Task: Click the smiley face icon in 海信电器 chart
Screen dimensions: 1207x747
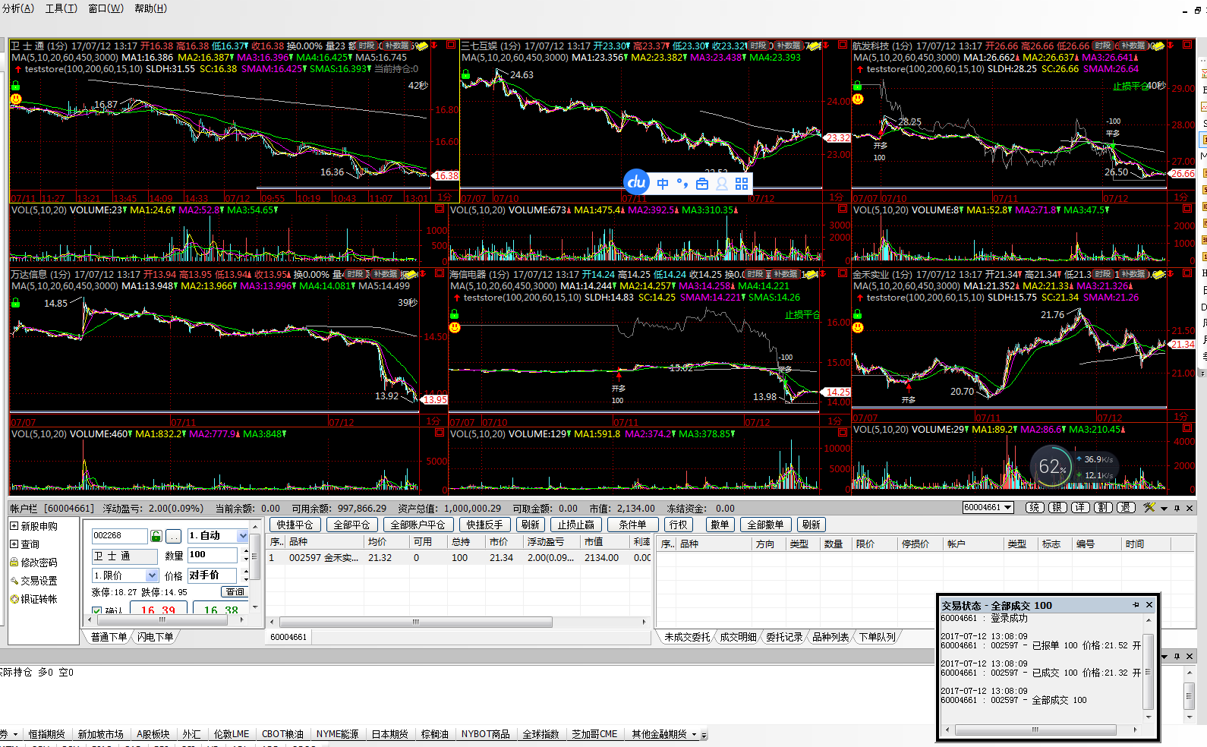Action: tap(455, 327)
